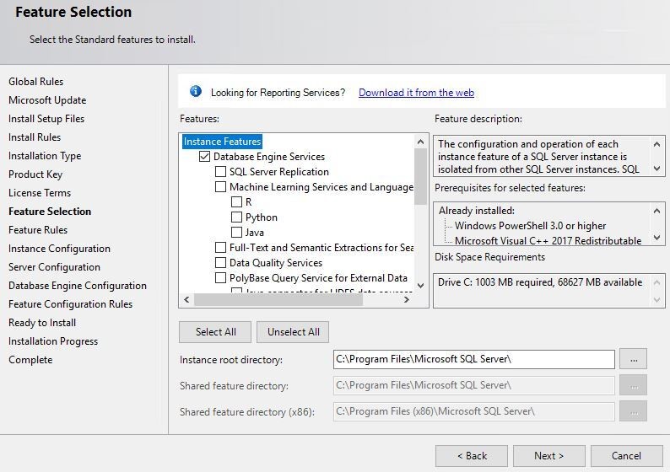Open the Download it from the web link
This screenshot has width=670, height=472.
416,93
